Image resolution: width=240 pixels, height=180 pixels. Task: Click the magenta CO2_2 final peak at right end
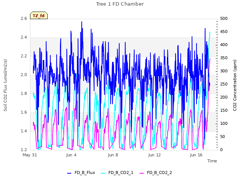click(x=210, y=59)
